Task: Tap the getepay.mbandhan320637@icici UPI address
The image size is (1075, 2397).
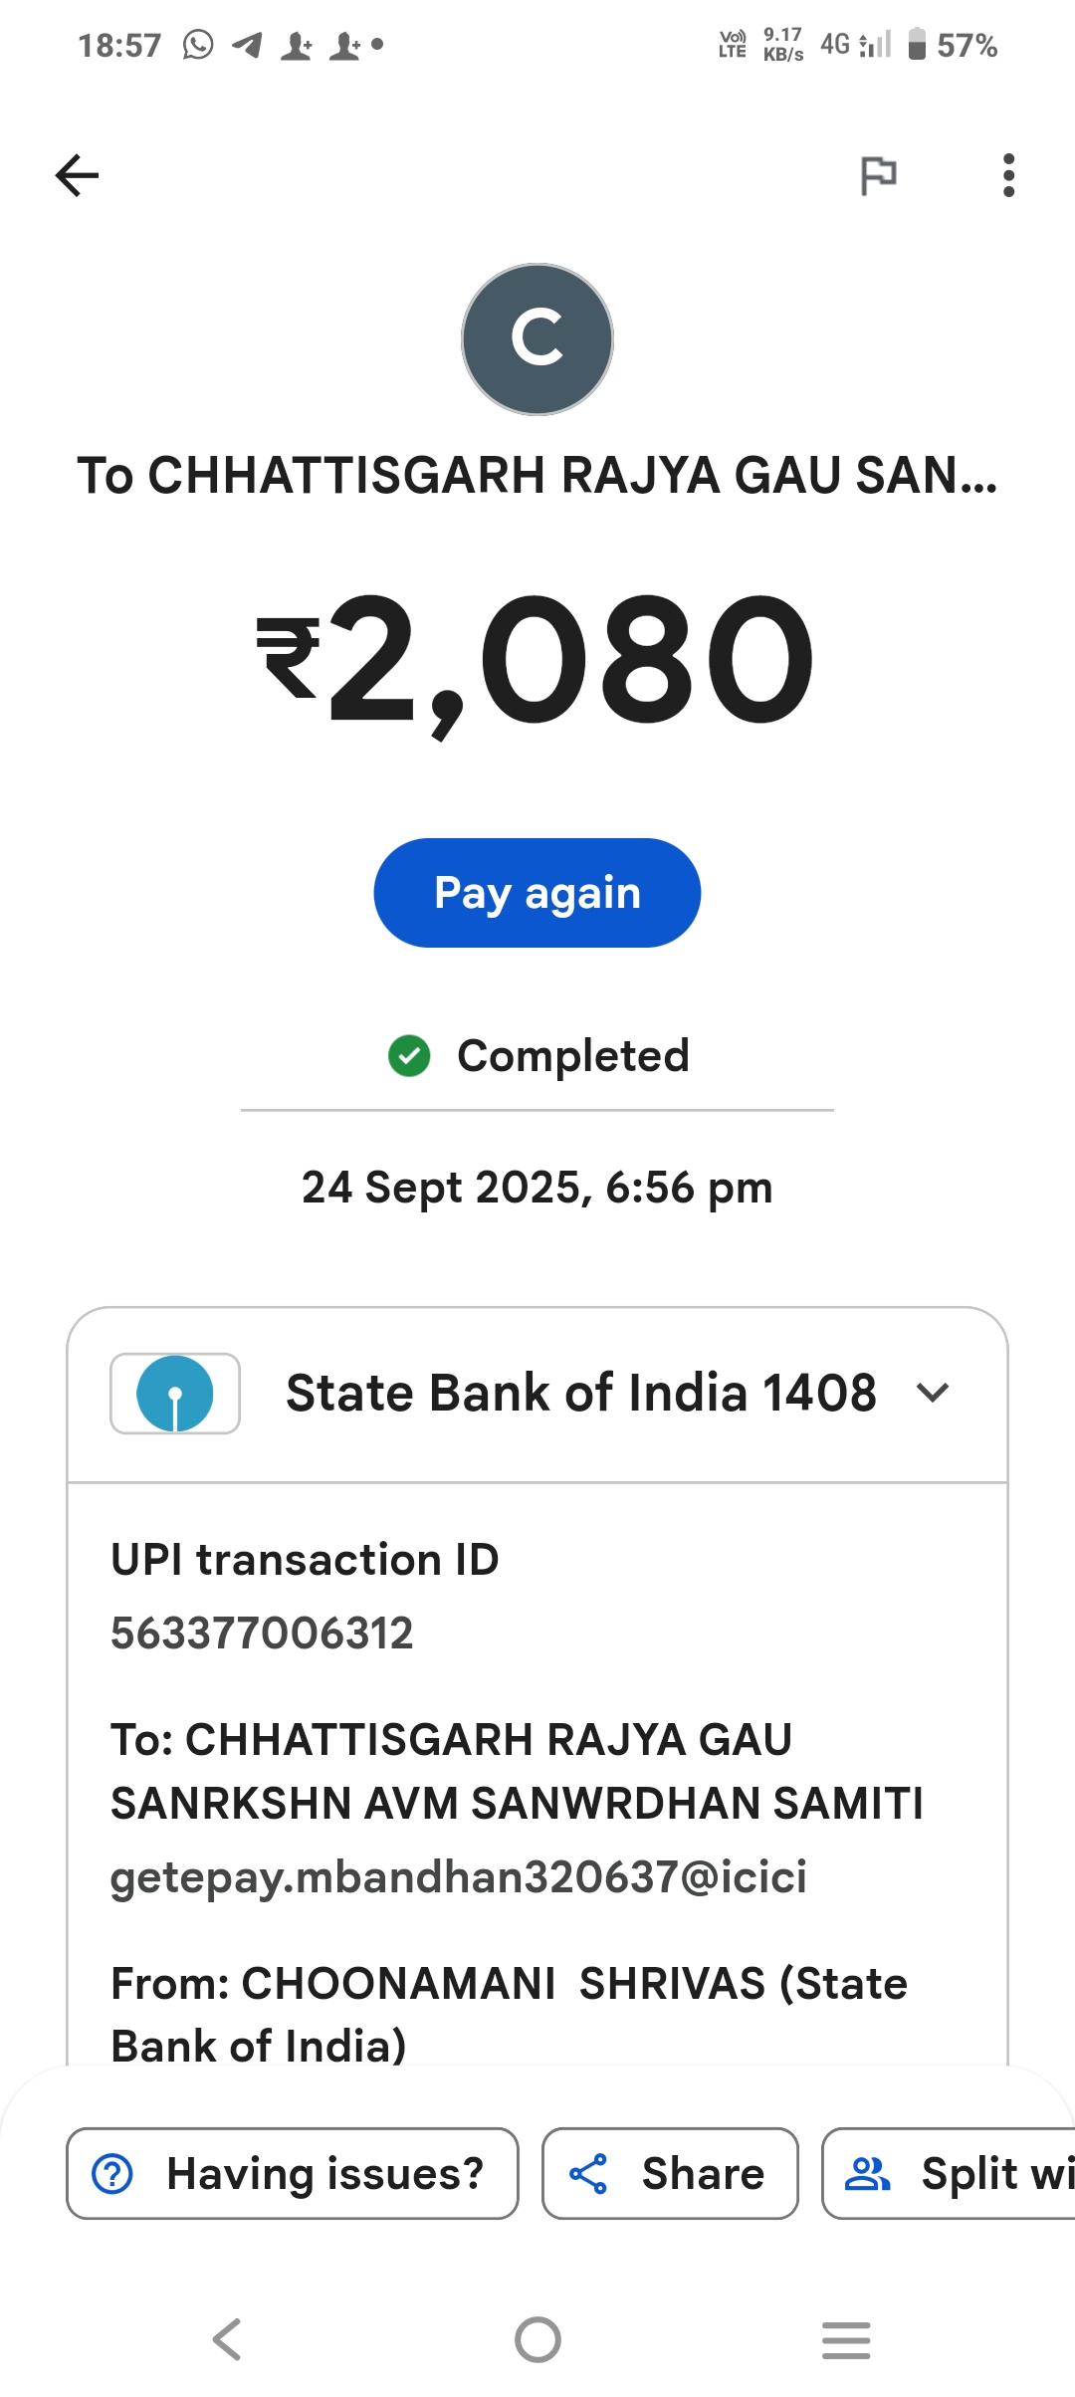Action: click(x=458, y=1877)
